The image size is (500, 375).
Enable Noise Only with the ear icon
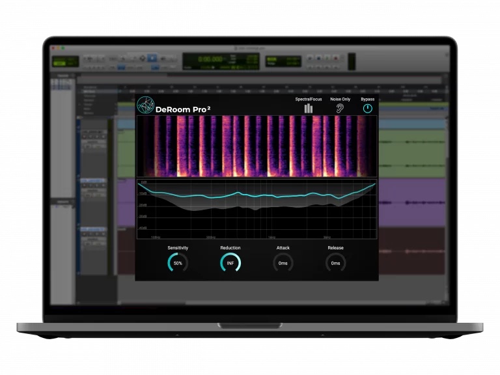point(340,108)
